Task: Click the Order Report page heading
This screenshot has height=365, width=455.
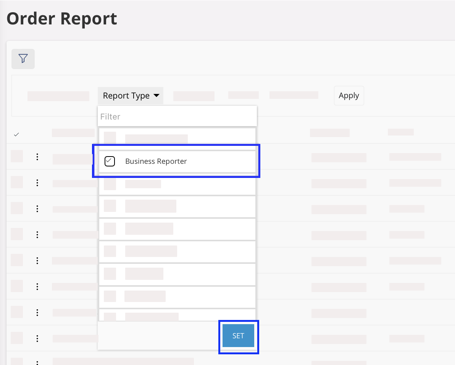Action: point(62,19)
